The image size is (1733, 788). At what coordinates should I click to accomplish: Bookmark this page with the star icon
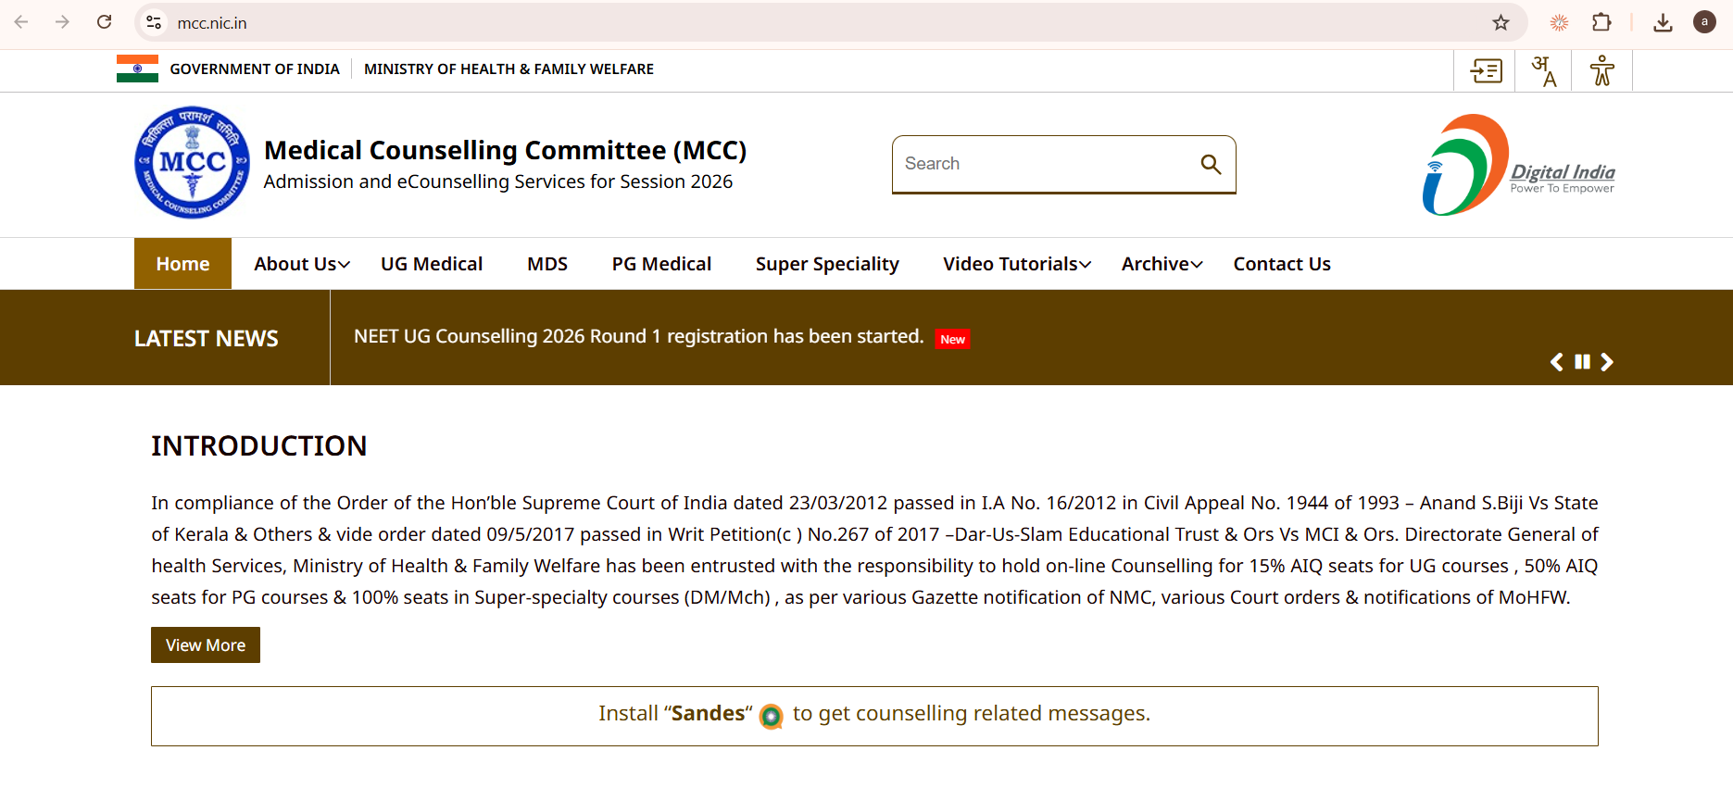coord(1501,22)
